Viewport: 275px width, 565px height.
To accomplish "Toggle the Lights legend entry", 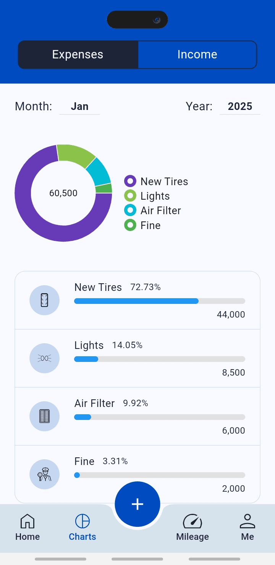I will tap(147, 196).
